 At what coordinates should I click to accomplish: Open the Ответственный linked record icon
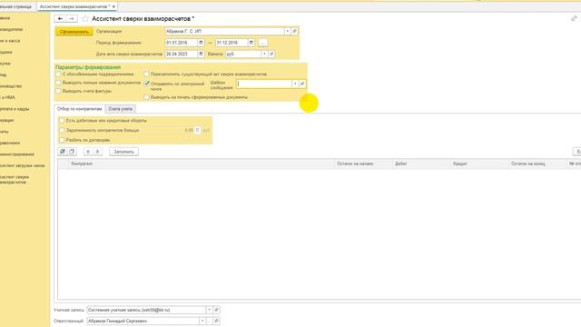pos(216,321)
